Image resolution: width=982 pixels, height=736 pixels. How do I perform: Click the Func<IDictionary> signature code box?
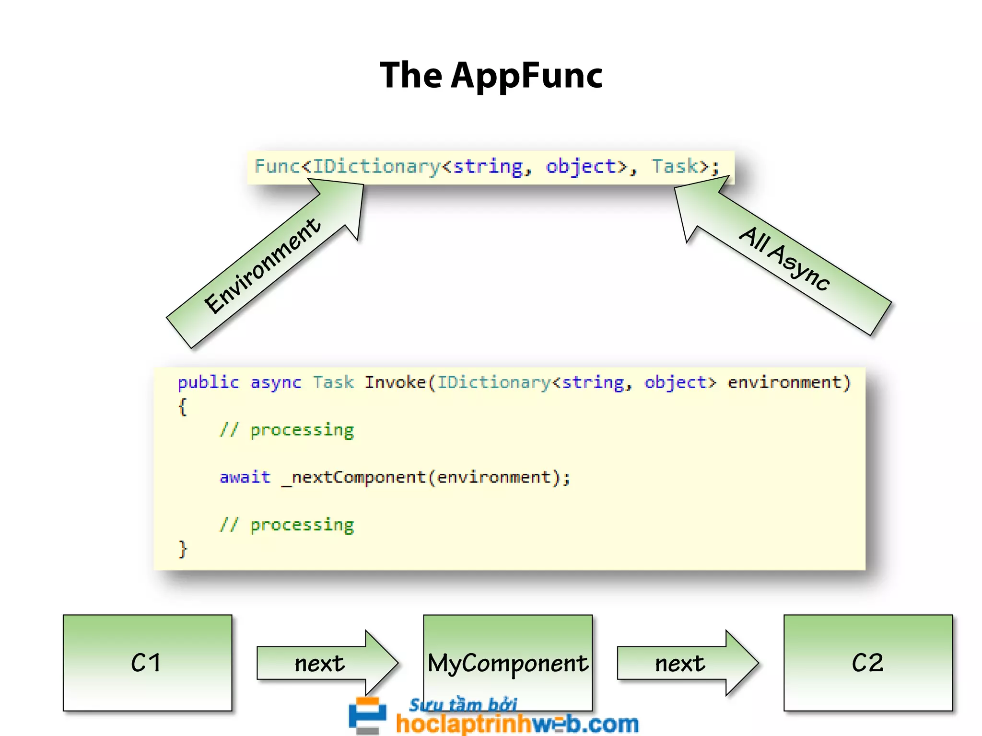pos(490,167)
